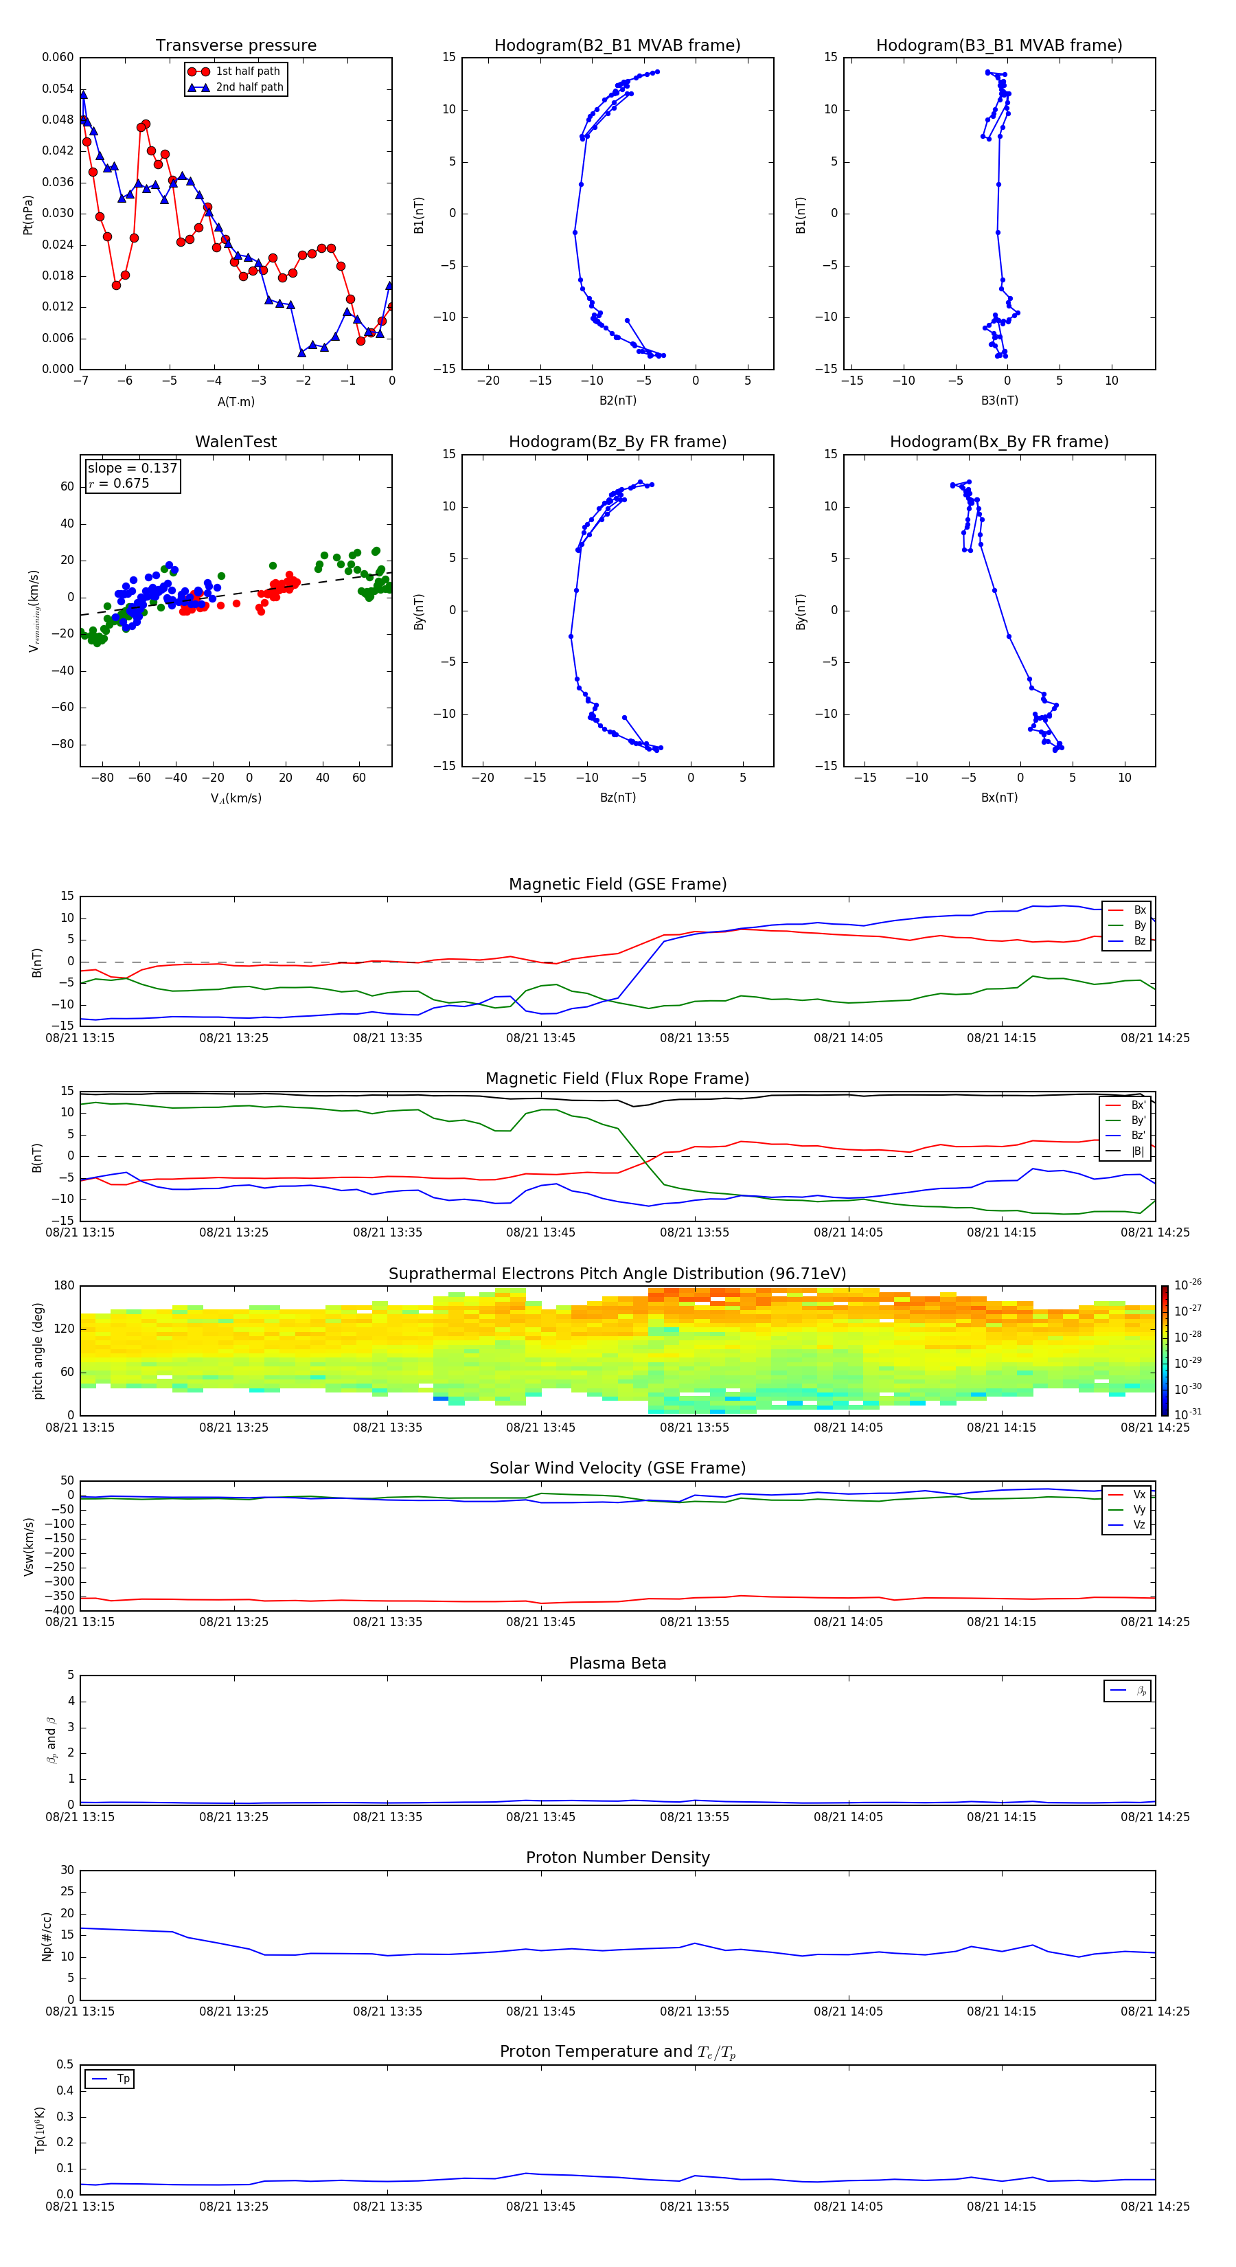
Task: Click 'Hodogram(Bx_By FR frame)' title
Action: coord(999,442)
